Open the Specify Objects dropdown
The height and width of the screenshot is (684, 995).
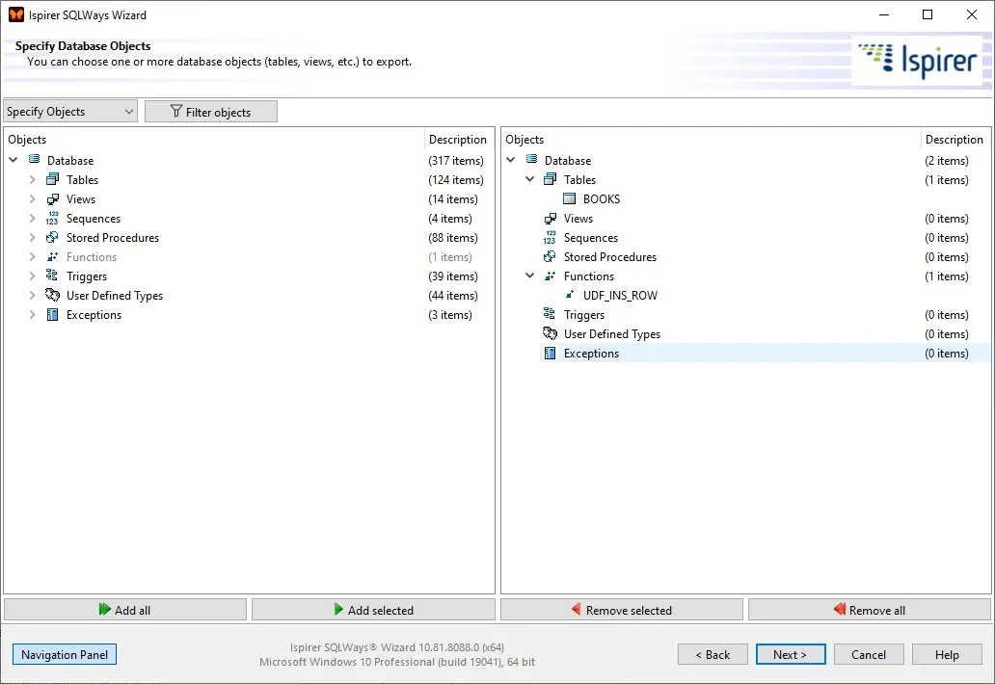point(70,112)
